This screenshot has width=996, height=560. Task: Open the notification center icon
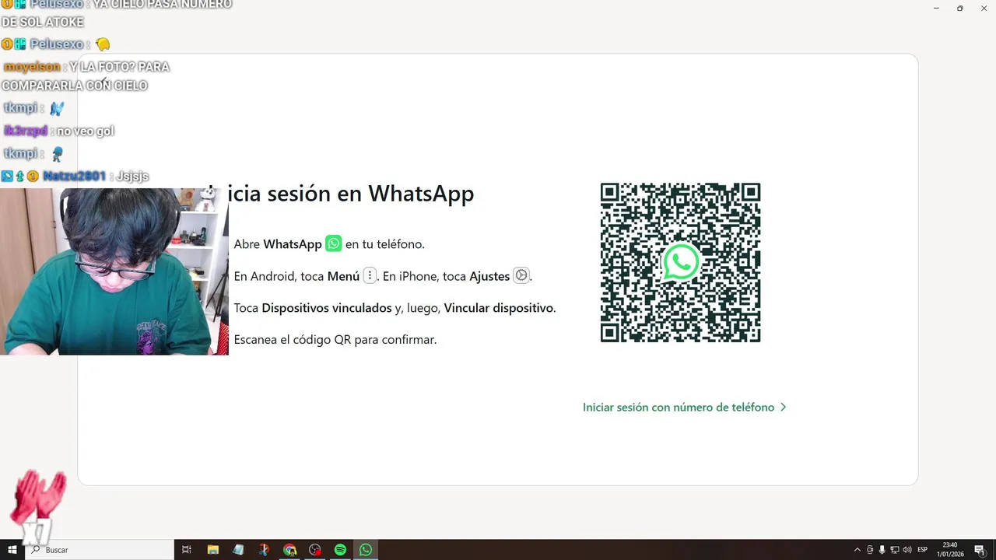point(980,550)
